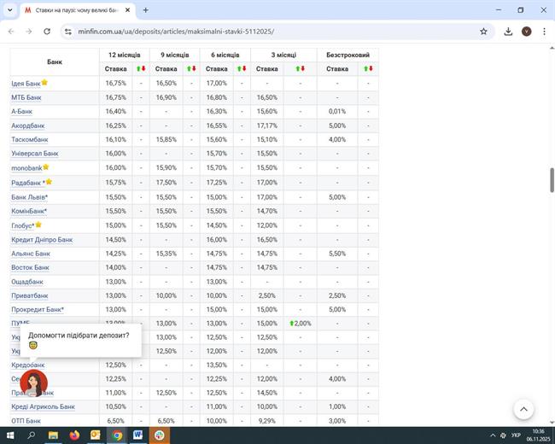Switch keyboard language via УКР indicator
Image resolution: width=555 pixels, height=444 pixels.
(x=516, y=435)
